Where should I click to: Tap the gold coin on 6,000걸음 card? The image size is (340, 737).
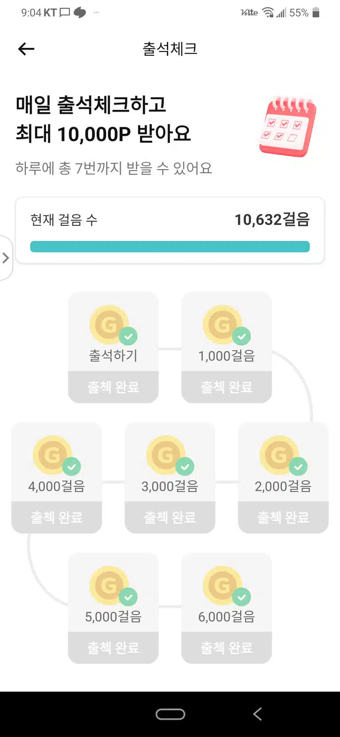(222, 585)
